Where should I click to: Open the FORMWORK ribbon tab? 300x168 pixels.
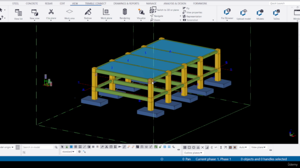point(200,3)
